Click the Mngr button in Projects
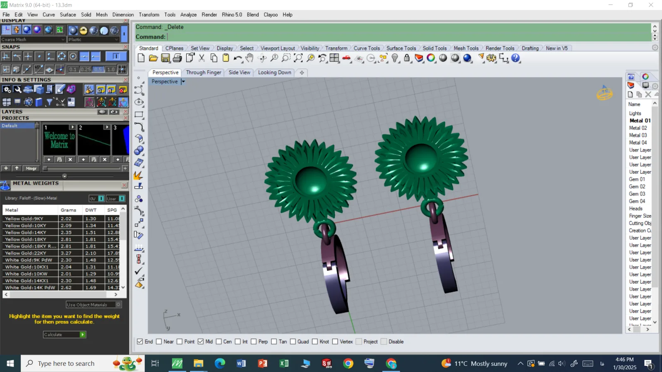Screen dimensions: 662x372 click(31, 168)
